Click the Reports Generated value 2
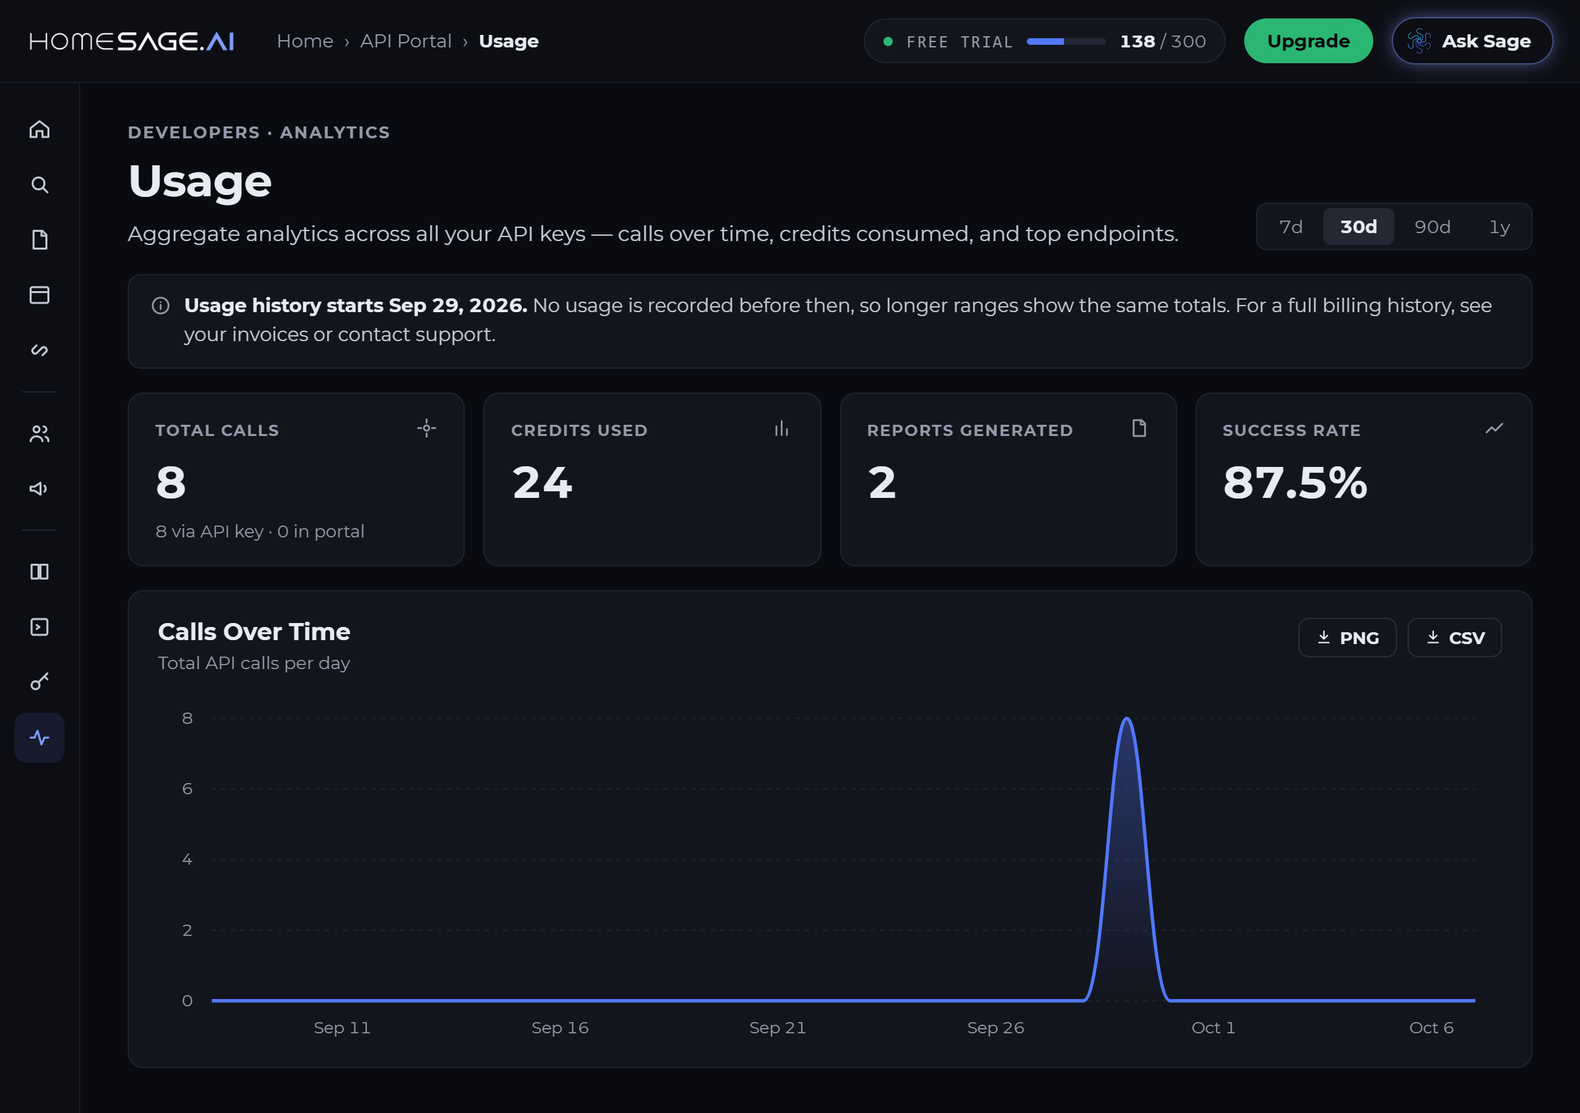 pyautogui.click(x=882, y=483)
